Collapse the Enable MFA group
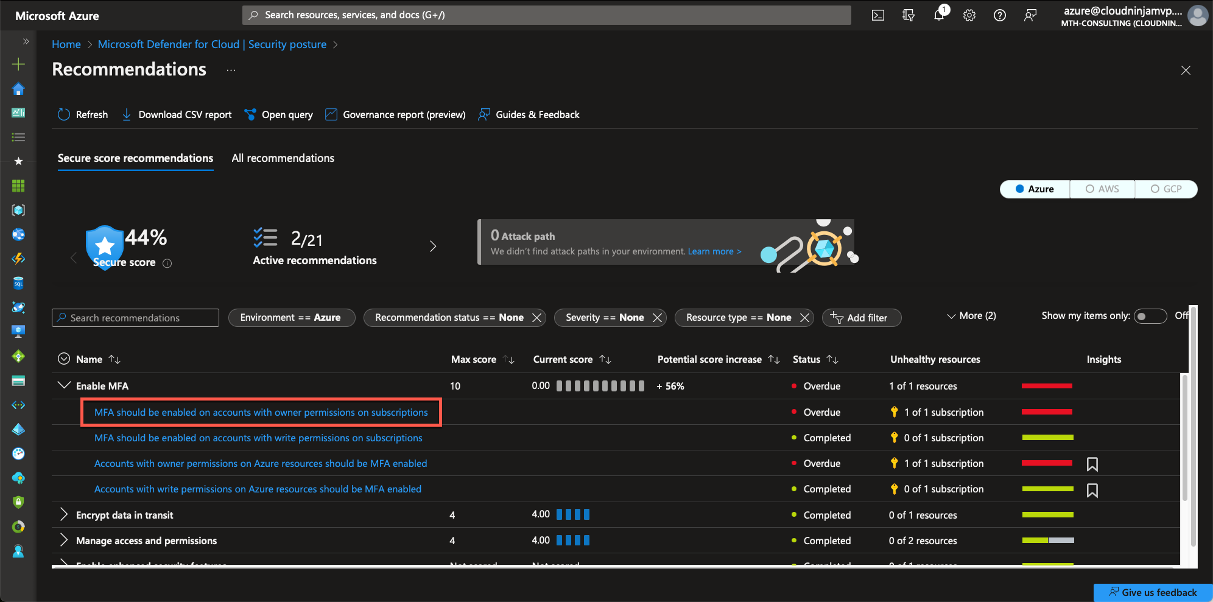1213x602 pixels. (x=64, y=385)
